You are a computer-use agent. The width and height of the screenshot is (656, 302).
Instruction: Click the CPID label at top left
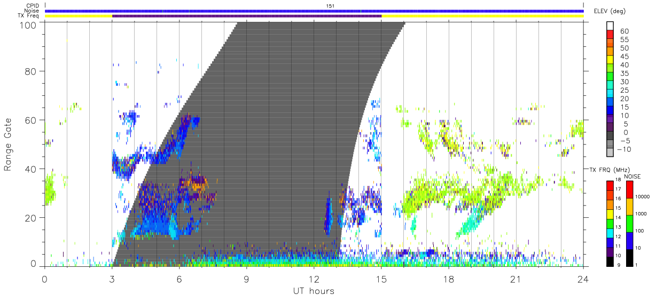point(32,6)
